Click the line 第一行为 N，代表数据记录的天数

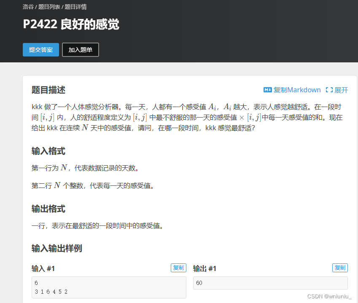tap(85, 168)
